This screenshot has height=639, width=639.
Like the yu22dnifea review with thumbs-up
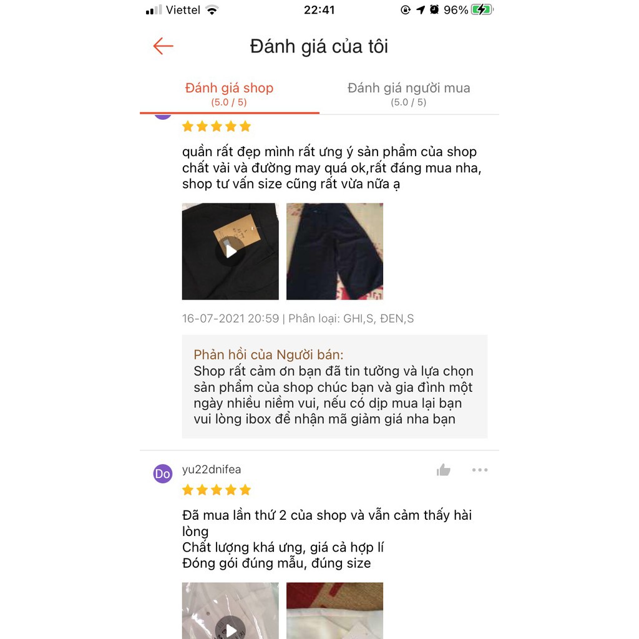[444, 470]
